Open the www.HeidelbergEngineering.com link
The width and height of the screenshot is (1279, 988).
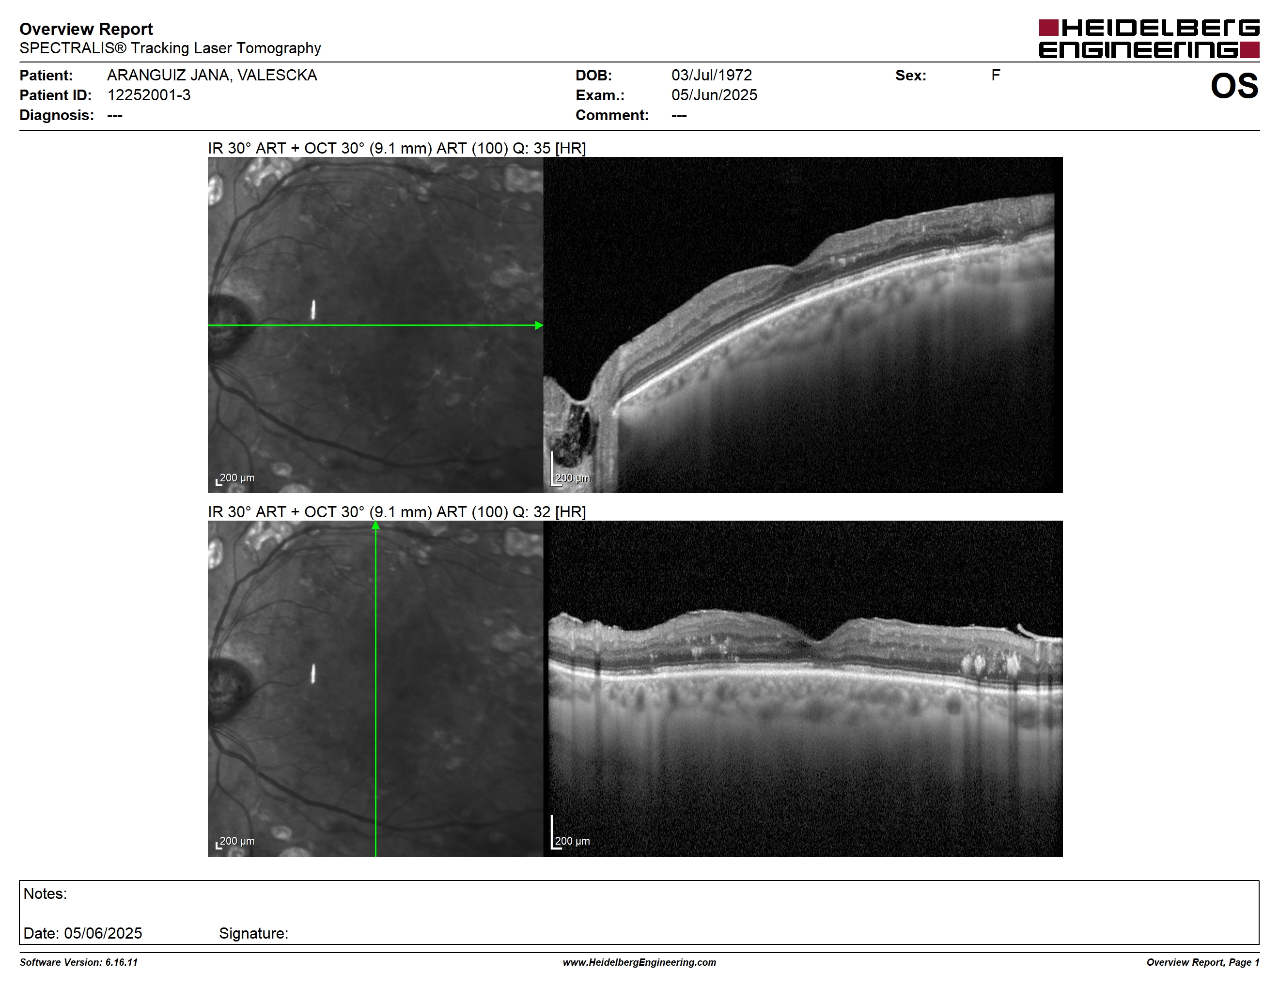point(639,962)
